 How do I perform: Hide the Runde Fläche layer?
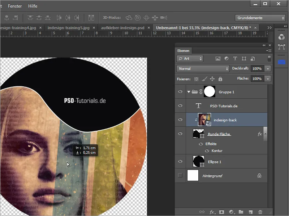(180, 134)
